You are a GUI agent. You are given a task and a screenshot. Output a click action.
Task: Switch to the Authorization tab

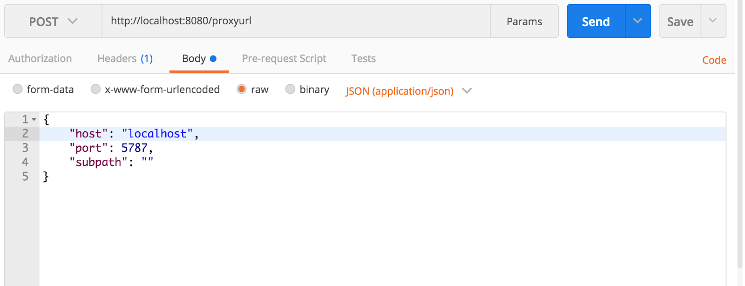(x=40, y=59)
